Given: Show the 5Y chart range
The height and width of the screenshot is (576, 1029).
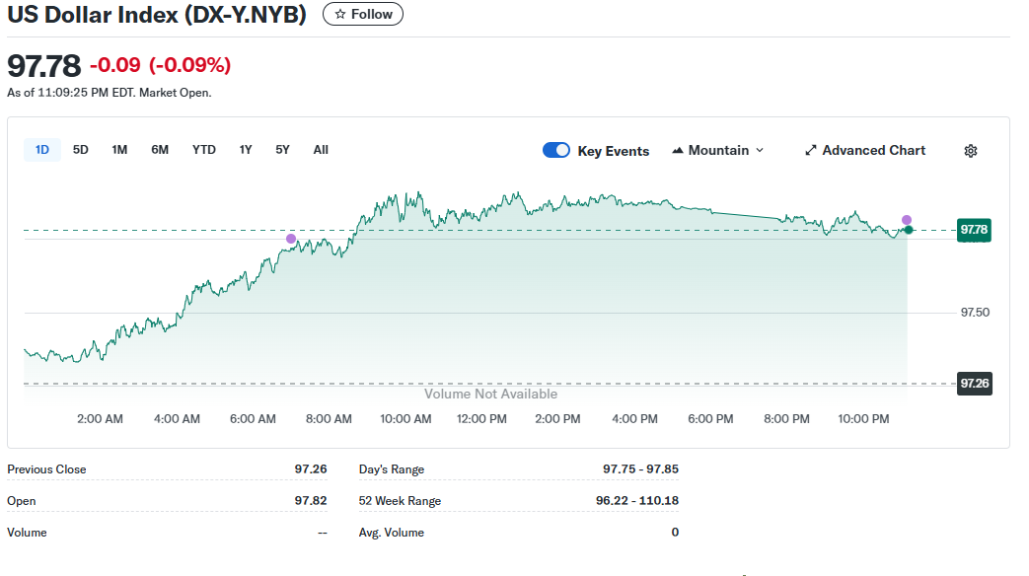Looking at the screenshot, I should [x=283, y=150].
